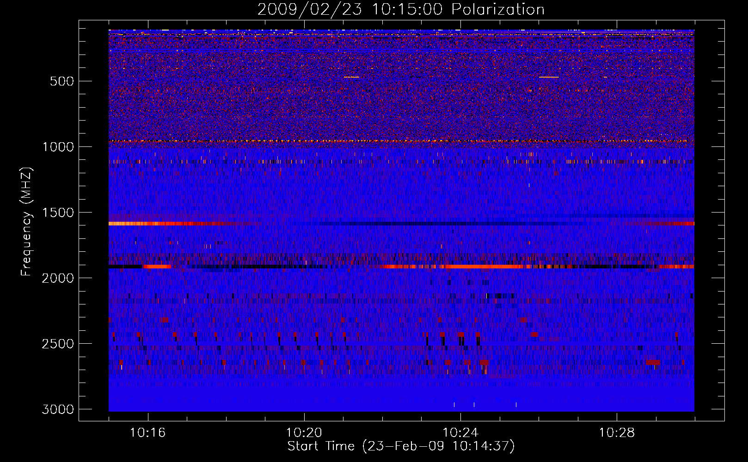This screenshot has width=748, height=462.
Task: Select the 3000 frequency tick label
Action: (x=58, y=409)
